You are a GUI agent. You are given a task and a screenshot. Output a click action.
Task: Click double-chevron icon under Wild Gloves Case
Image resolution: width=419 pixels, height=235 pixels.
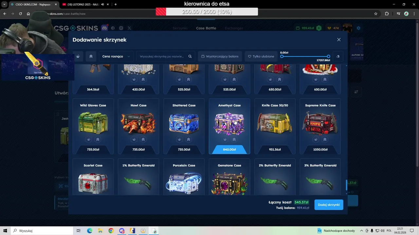[98, 139]
